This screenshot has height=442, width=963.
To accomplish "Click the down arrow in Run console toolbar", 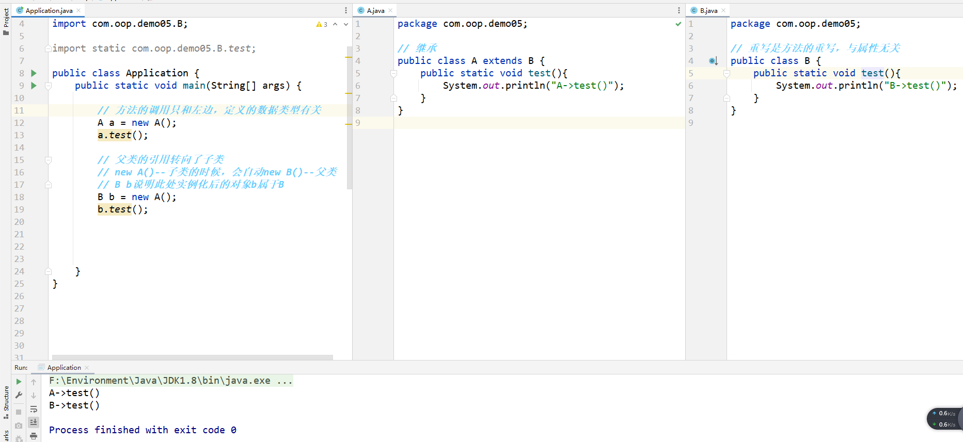I will pos(34,396).
